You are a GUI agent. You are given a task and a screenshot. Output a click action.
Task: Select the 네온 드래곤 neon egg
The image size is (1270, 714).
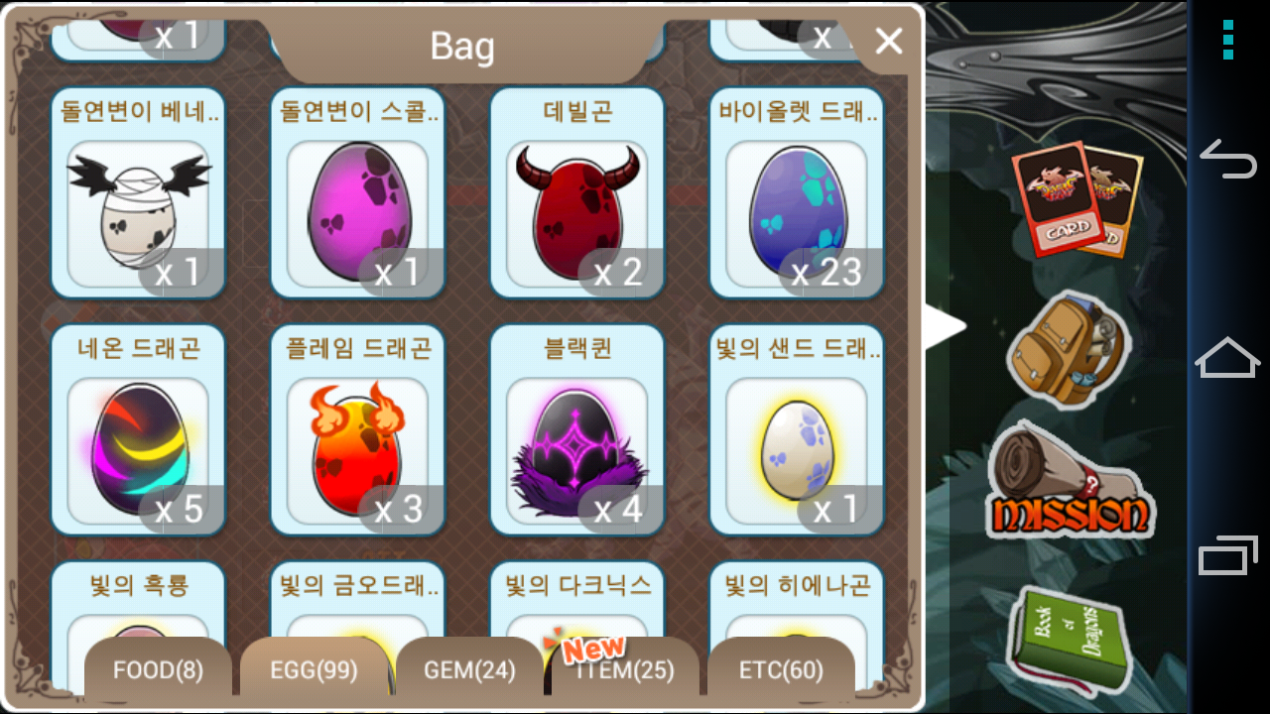[x=139, y=430]
